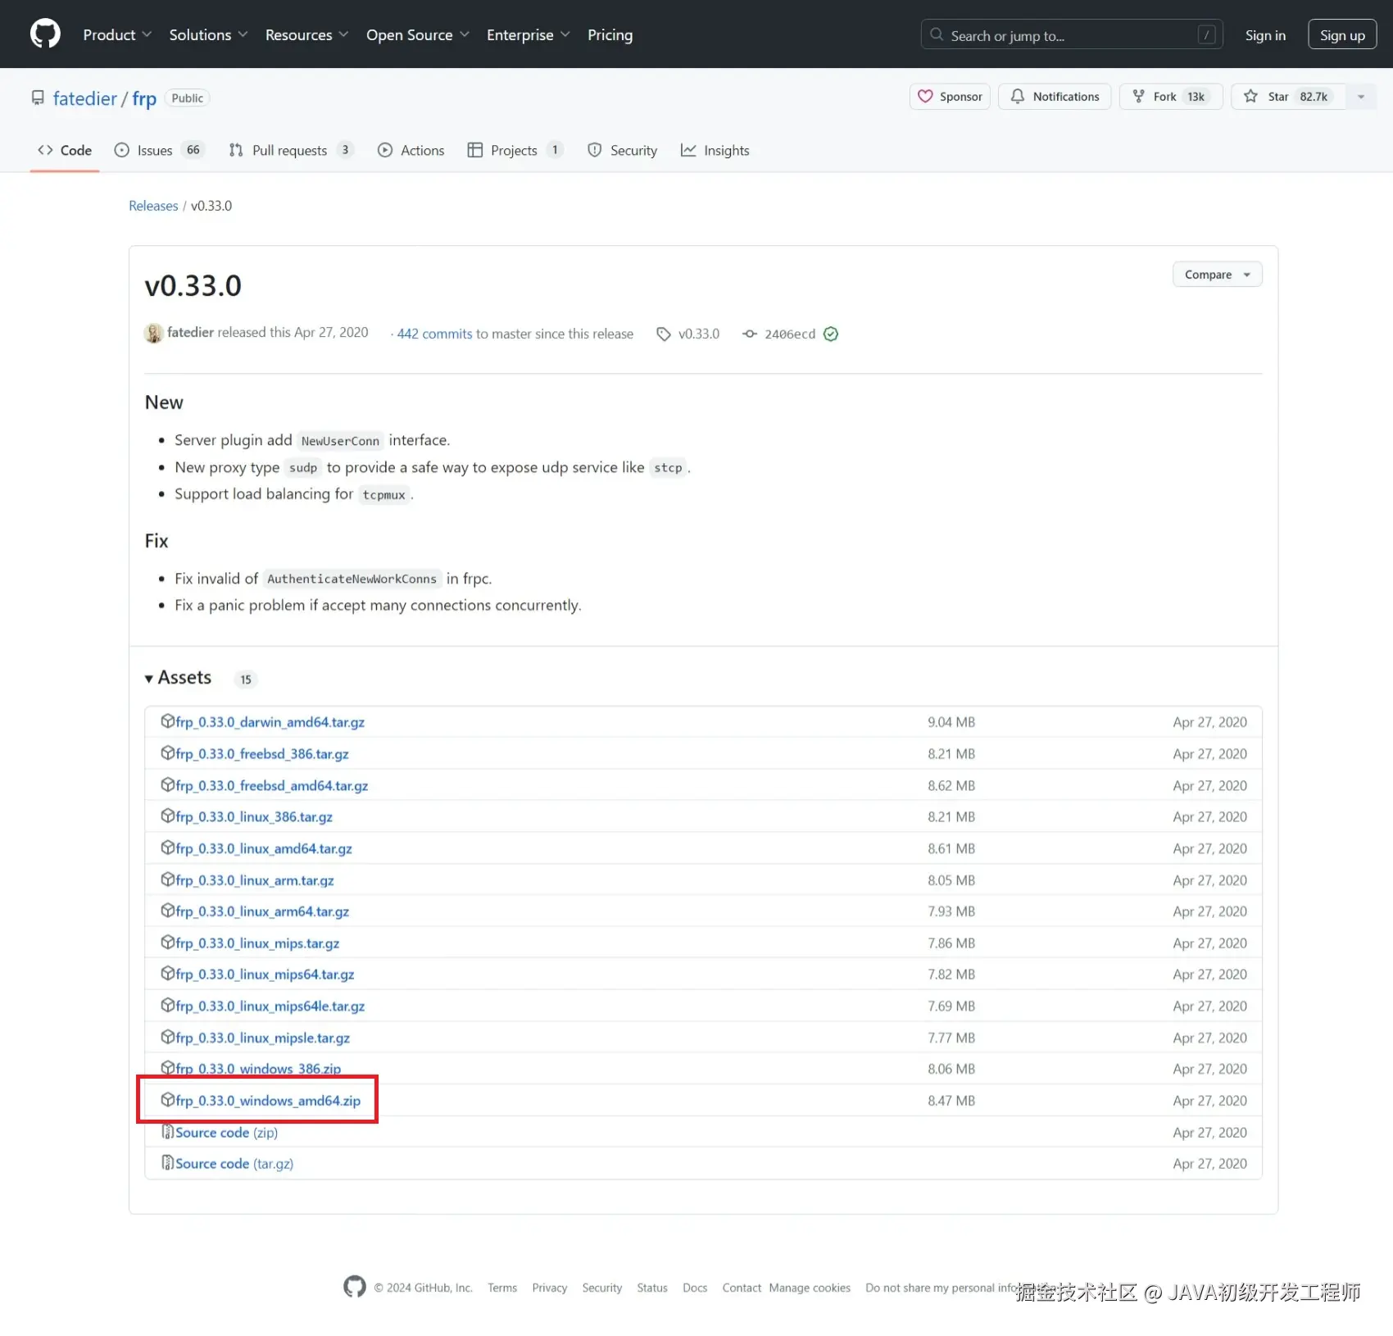Open the 442 commits link

[434, 334]
